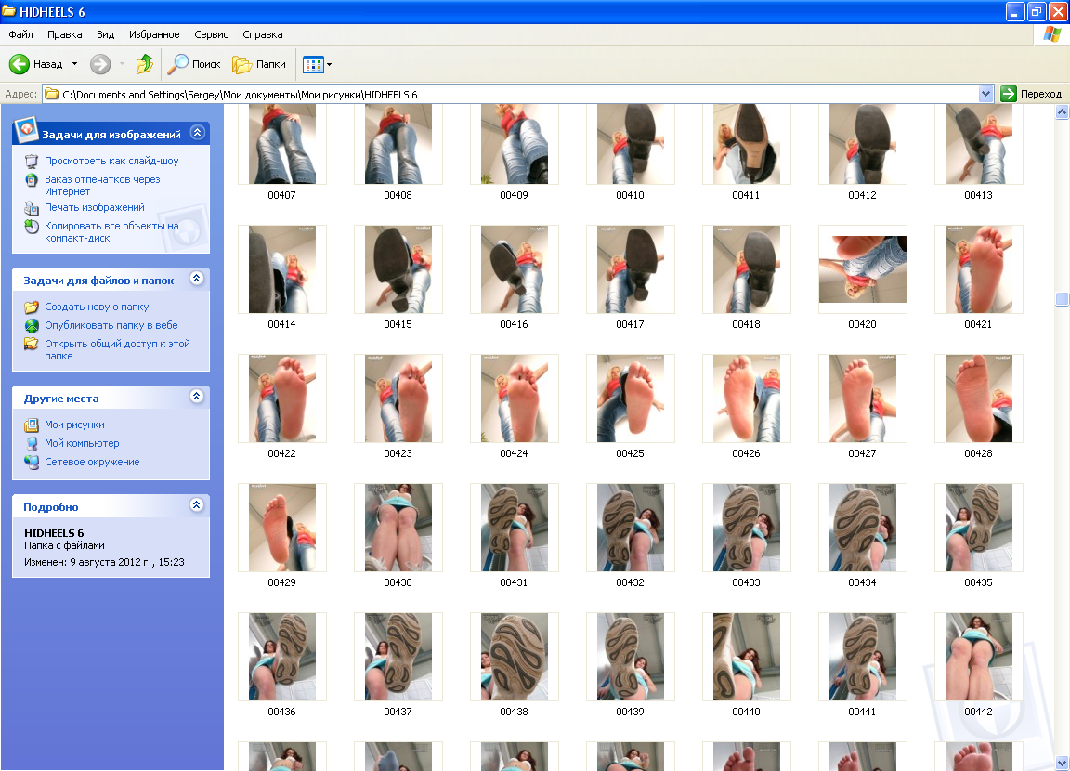Open the Справка menu
Screen dimensions: 1070x771
[x=262, y=34]
